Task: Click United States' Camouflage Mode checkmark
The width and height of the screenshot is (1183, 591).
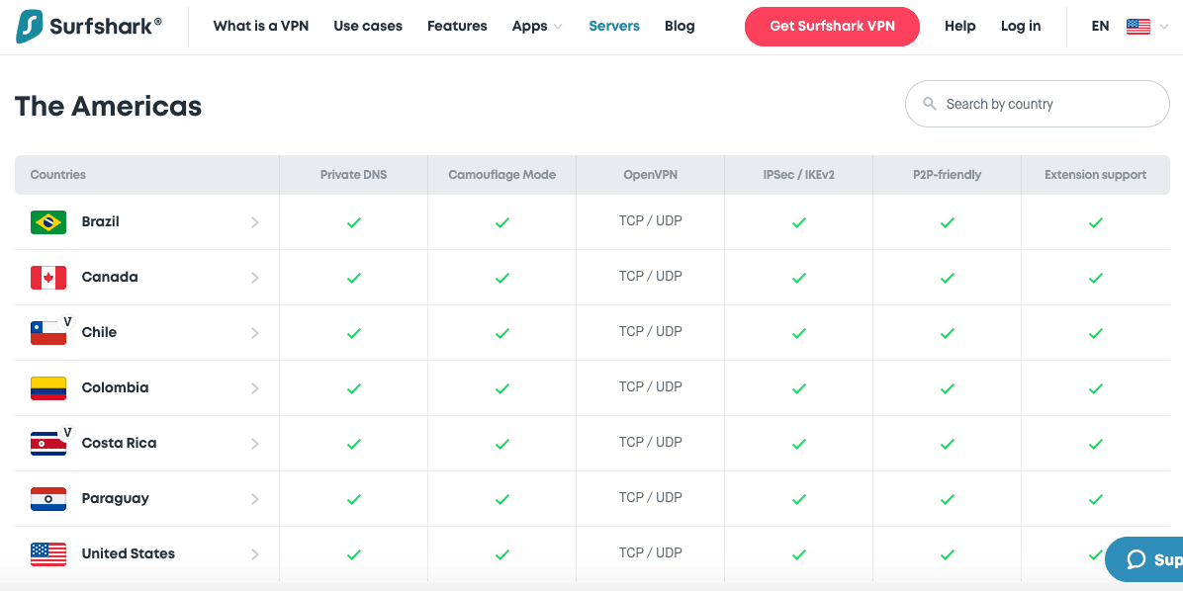Action: (x=501, y=554)
